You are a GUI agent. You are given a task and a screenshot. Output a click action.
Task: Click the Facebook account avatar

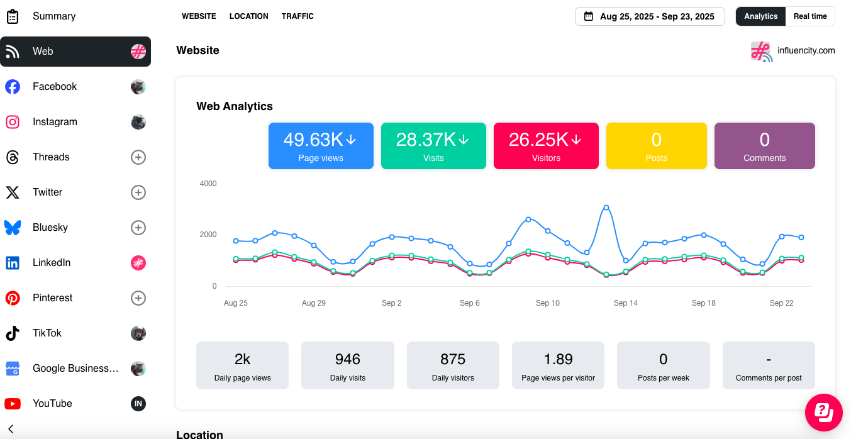point(138,87)
